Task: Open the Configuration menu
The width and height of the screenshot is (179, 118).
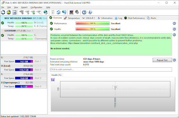Action: pos(36,7)
